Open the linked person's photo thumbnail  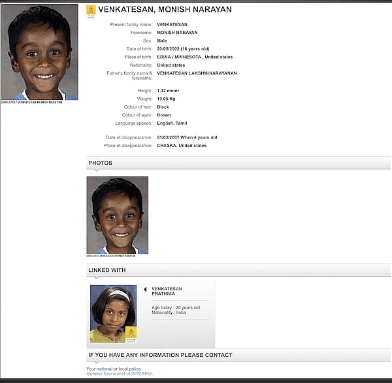click(x=113, y=314)
